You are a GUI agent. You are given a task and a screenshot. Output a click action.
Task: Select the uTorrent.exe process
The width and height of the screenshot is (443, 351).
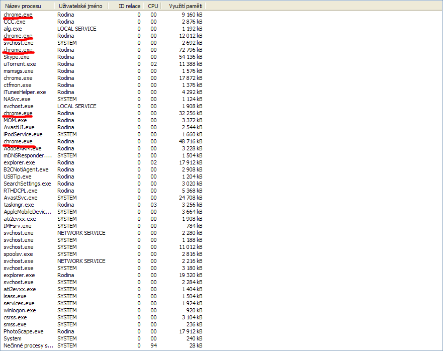pos(20,64)
